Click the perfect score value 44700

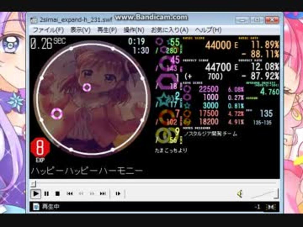click(x=218, y=67)
